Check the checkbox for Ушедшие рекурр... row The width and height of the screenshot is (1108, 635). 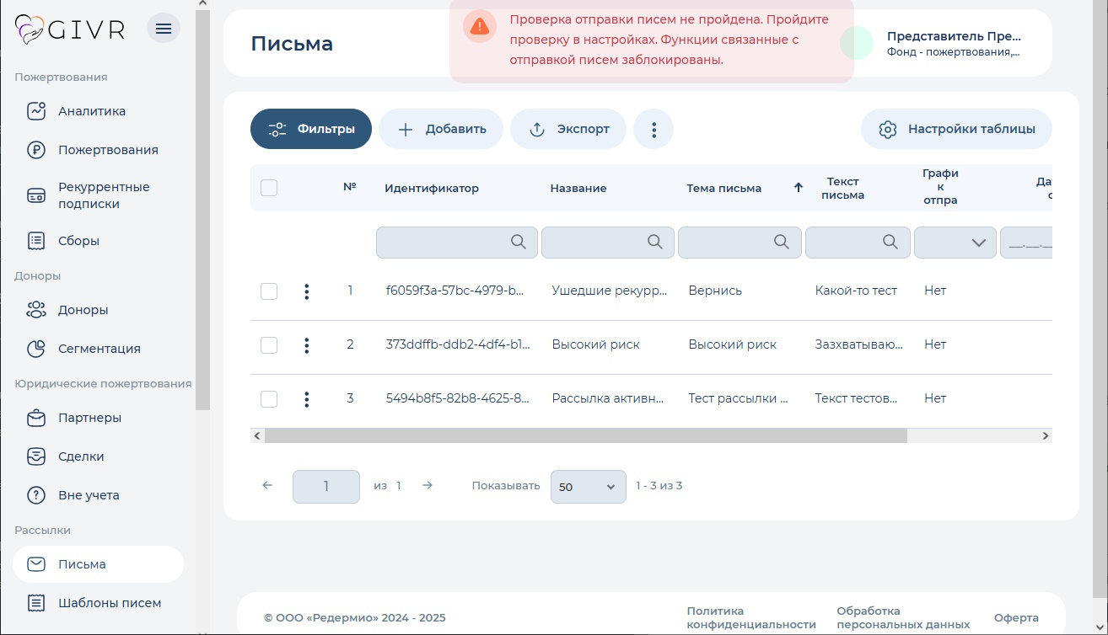pyautogui.click(x=269, y=291)
